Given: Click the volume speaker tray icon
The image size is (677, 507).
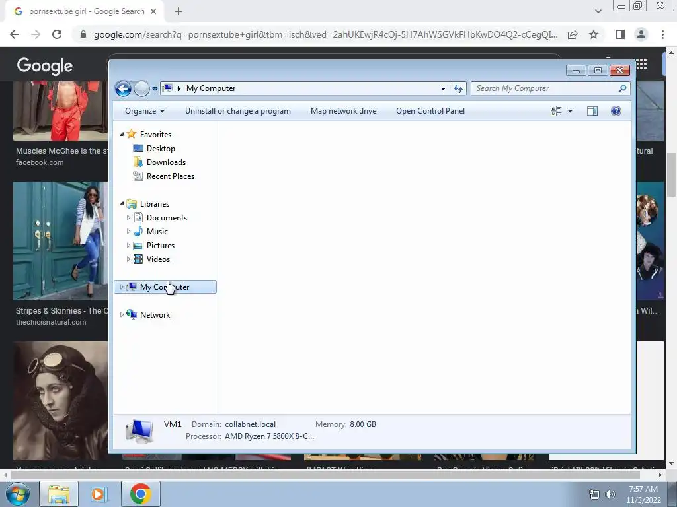Looking at the screenshot, I should 610,494.
